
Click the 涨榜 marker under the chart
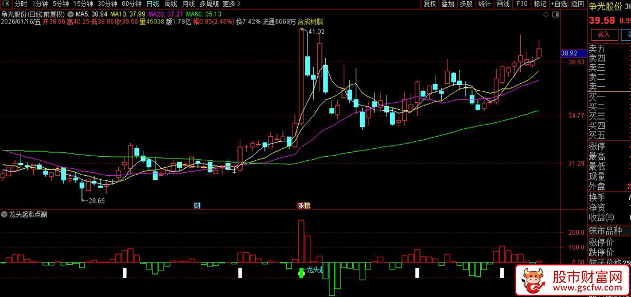(304, 206)
